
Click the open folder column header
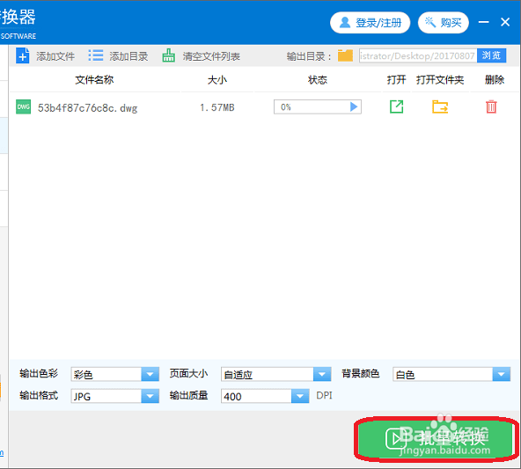pyautogui.click(x=440, y=80)
